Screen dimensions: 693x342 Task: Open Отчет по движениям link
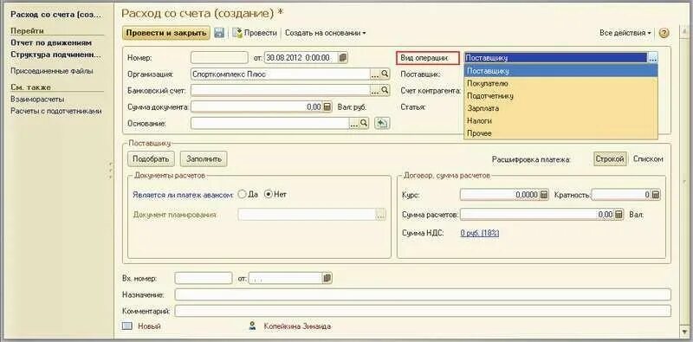(51, 43)
